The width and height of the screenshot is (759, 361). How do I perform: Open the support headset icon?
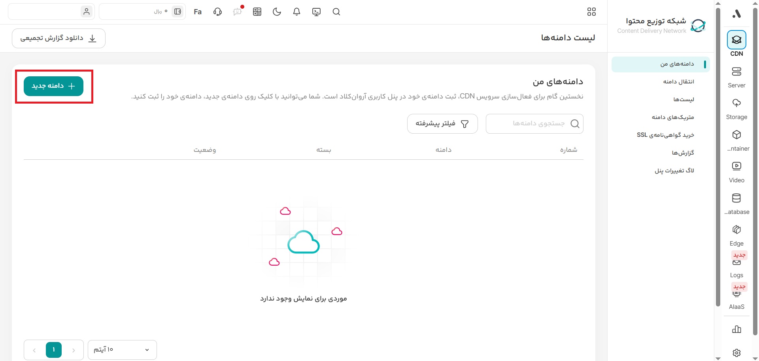pyautogui.click(x=217, y=12)
